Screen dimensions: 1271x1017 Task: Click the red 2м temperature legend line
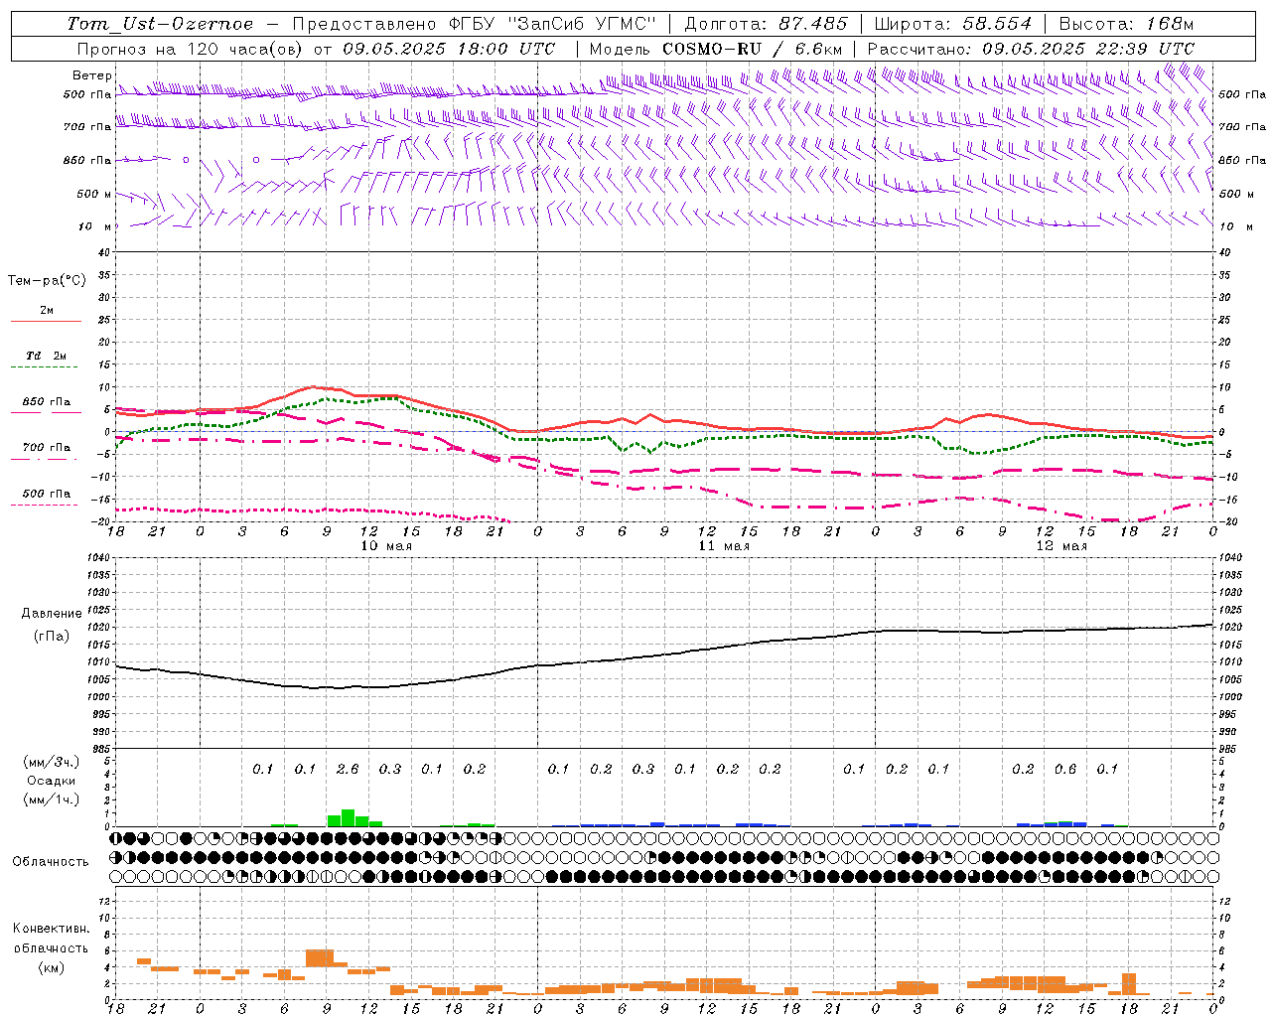(46, 321)
